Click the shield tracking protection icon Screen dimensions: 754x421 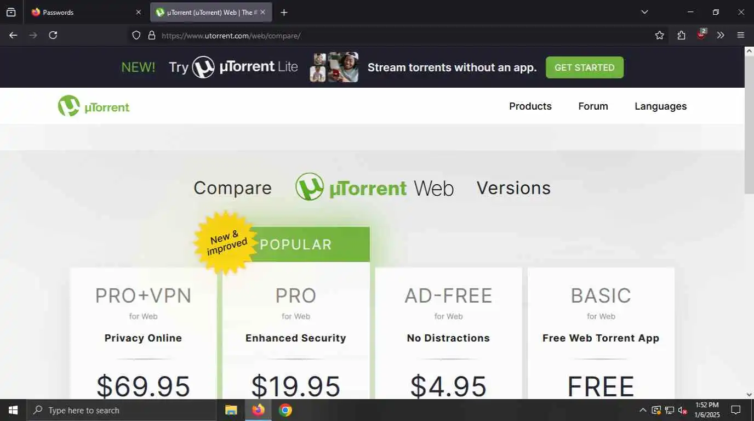[136, 35]
